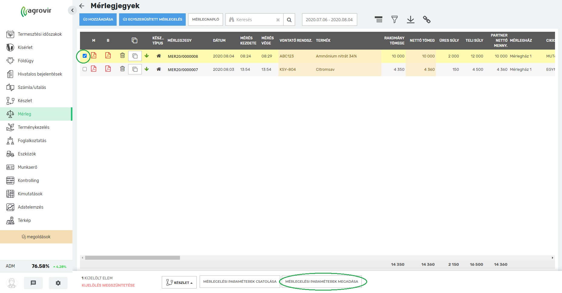The width and height of the screenshot is (562, 293).
Task: Uncheck the MER20/0000008 row checkbox
Action: (x=85, y=56)
